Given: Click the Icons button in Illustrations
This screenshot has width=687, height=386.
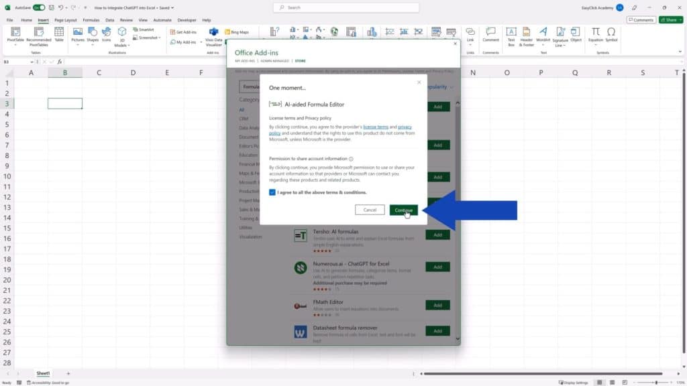Looking at the screenshot, I should tap(107, 35).
